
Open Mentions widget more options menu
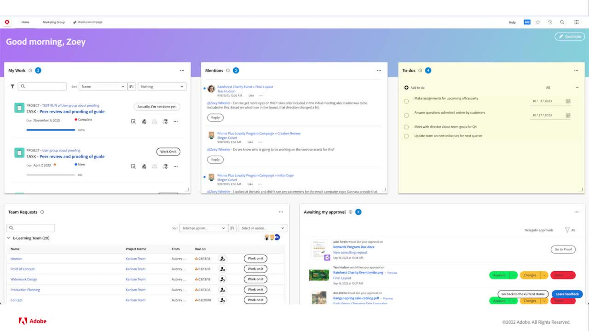click(x=379, y=70)
